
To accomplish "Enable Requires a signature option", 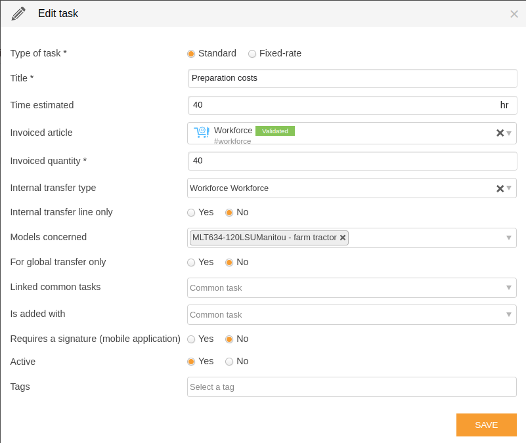I will tap(191, 339).
